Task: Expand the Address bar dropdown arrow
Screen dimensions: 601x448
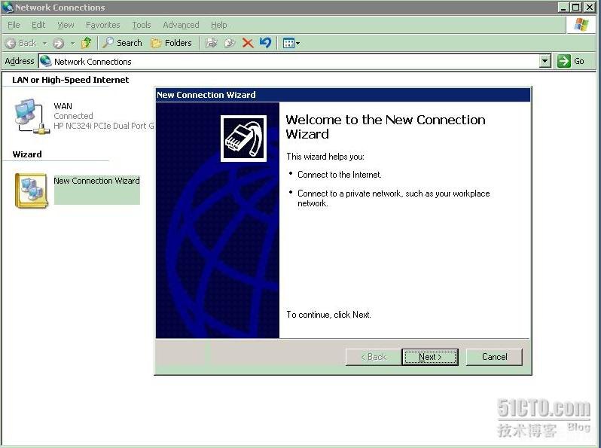Action: click(545, 61)
